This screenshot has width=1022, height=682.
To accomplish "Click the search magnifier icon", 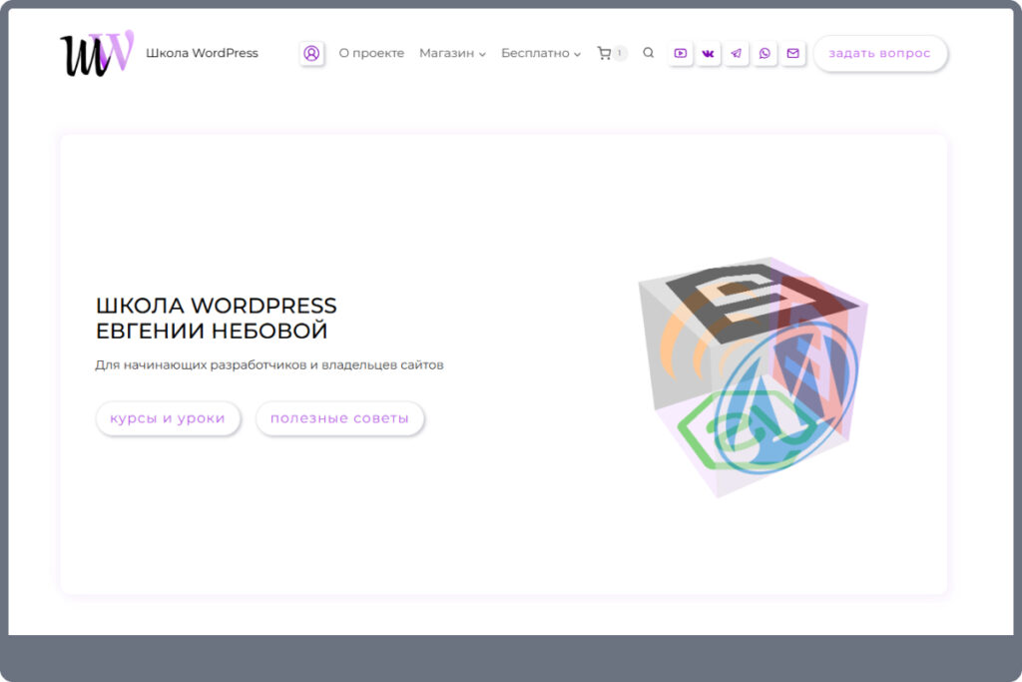I will (648, 53).
